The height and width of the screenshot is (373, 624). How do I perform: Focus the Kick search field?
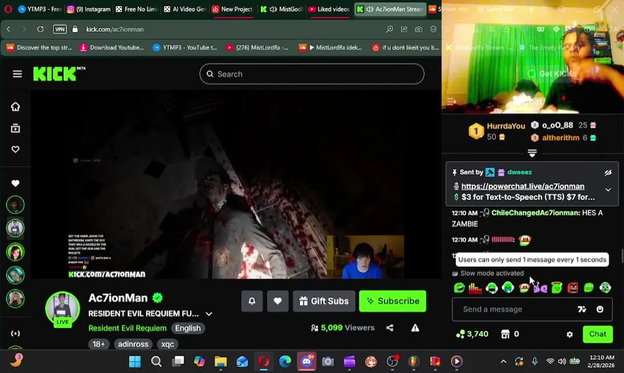click(x=312, y=74)
